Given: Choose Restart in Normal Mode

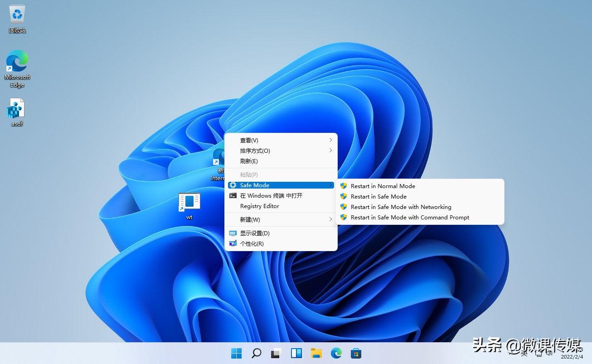Looking at the screenshot, I should pos(421,186).
